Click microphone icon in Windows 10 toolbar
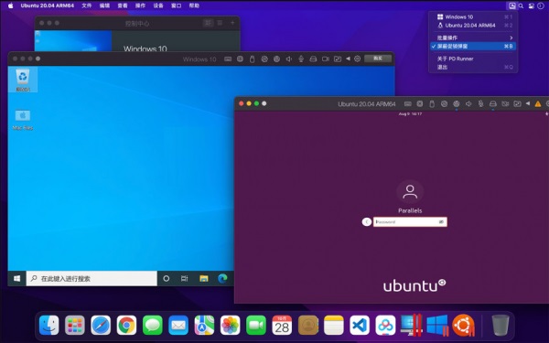This screenshot has height=343, width=549. tap(301, 59)
